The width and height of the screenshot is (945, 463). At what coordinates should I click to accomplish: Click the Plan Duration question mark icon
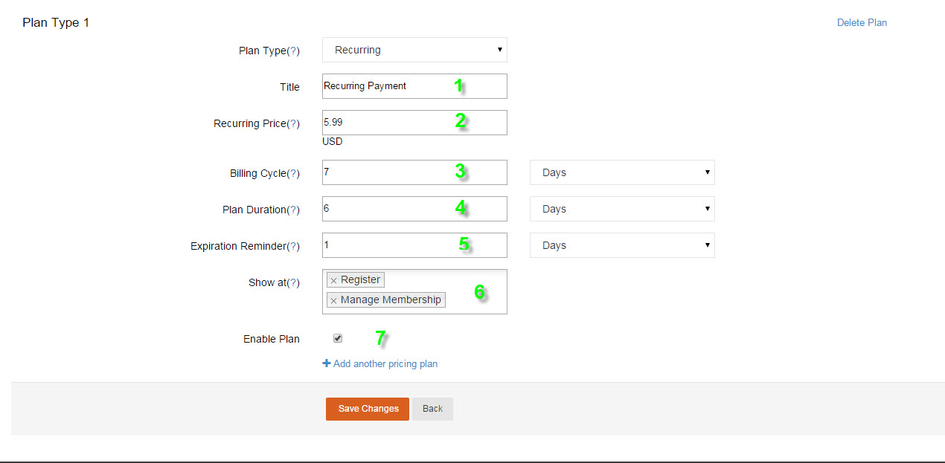293,210
